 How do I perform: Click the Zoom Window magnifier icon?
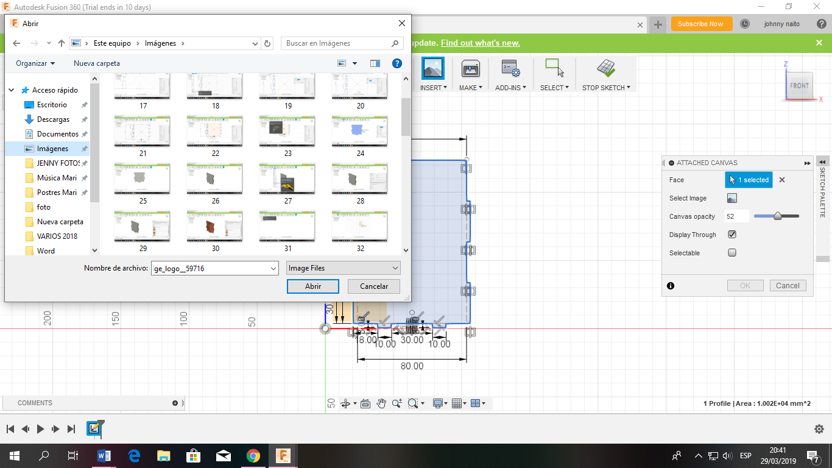pyautogui.click(x=413, y=403)
